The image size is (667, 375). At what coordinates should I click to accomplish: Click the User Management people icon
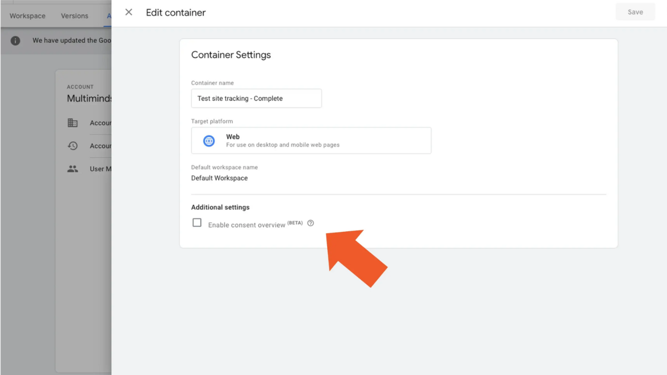tap(72, 169)
